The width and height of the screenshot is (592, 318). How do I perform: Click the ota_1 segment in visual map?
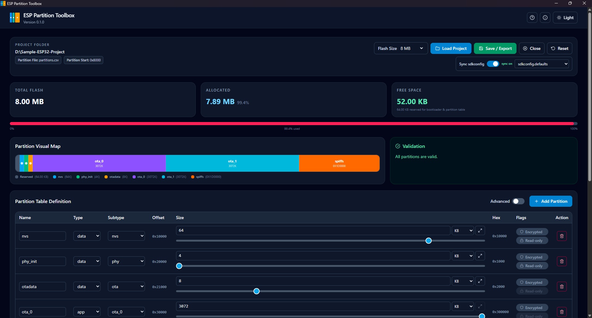pos(232,163)
